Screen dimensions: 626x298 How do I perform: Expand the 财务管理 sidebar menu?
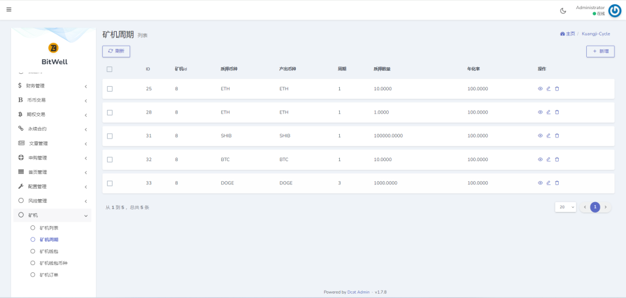tap(53, 85)
